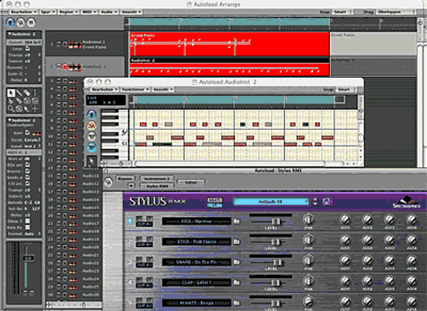Viewport: 427px width, 311px height.
Task: Toggle the Icon checkbox in instrument parameters
Action: click(27, 132)
